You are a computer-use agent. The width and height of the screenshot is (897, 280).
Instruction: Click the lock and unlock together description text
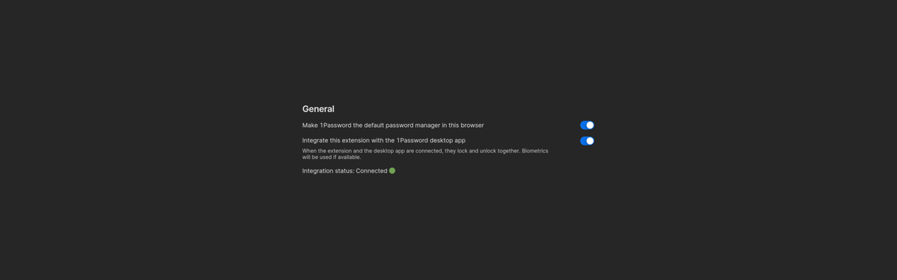(425, 154)
